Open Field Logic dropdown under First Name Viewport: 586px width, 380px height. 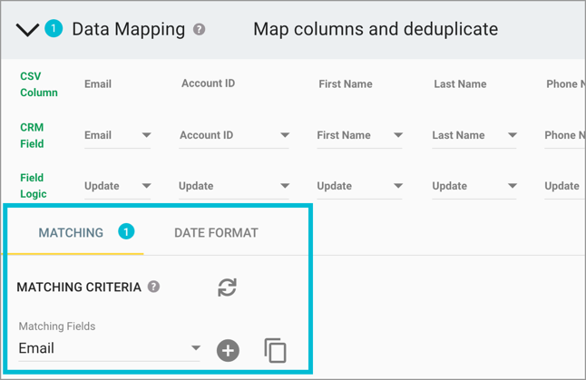[x=359, y=186]
